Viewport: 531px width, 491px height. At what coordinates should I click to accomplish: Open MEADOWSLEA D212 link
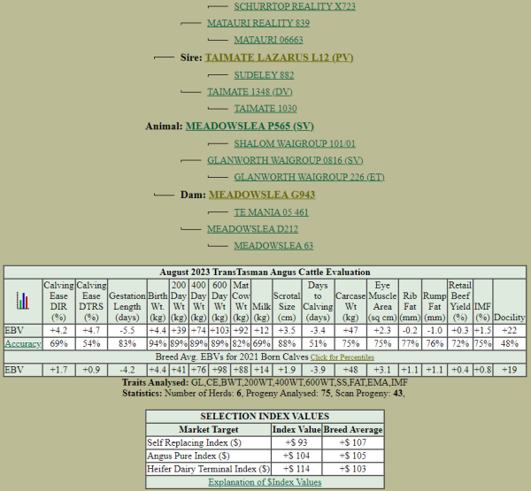(x=252, y=229)
